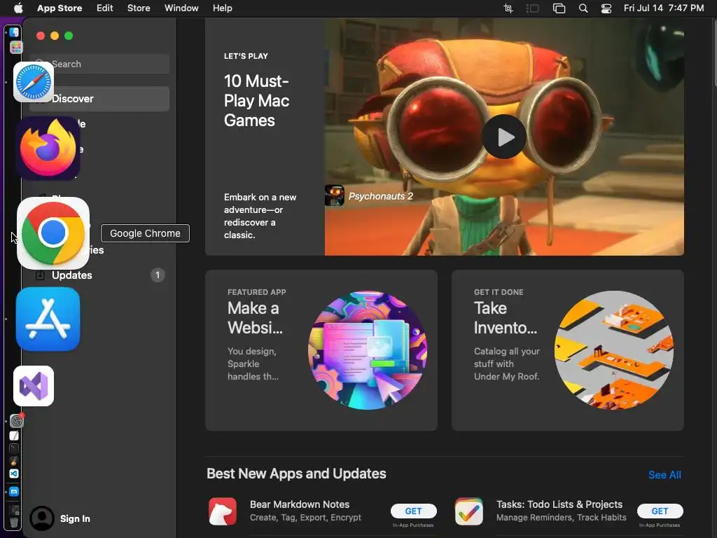This screenshot has width=717, height=538.
Task: Open Visual Studio from the Dock
Action: pos(34,386)
